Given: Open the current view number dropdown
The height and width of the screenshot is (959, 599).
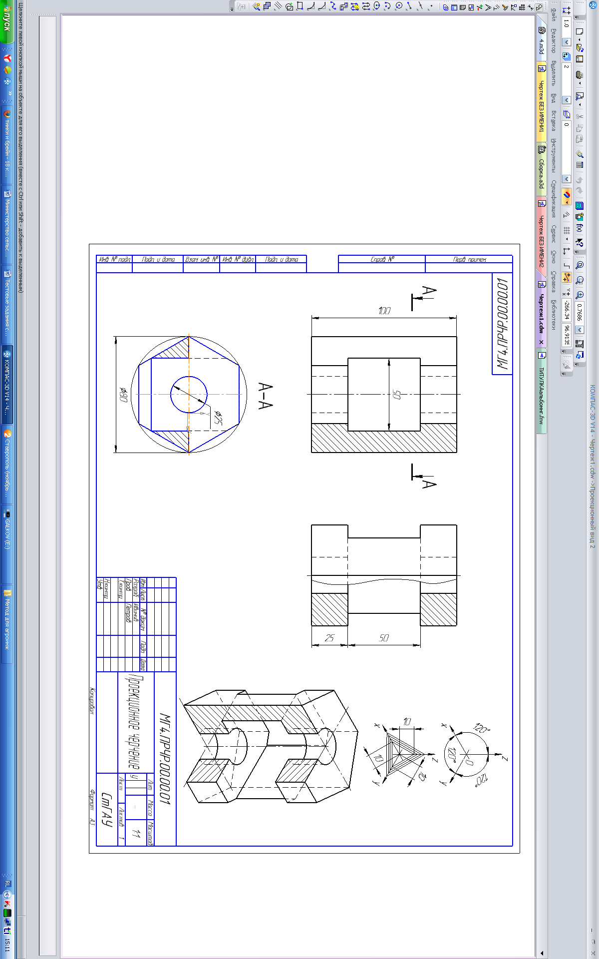Looking at the screenshot, I should (567, 100).
